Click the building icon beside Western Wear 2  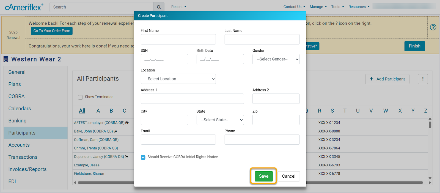click(6, 59)
